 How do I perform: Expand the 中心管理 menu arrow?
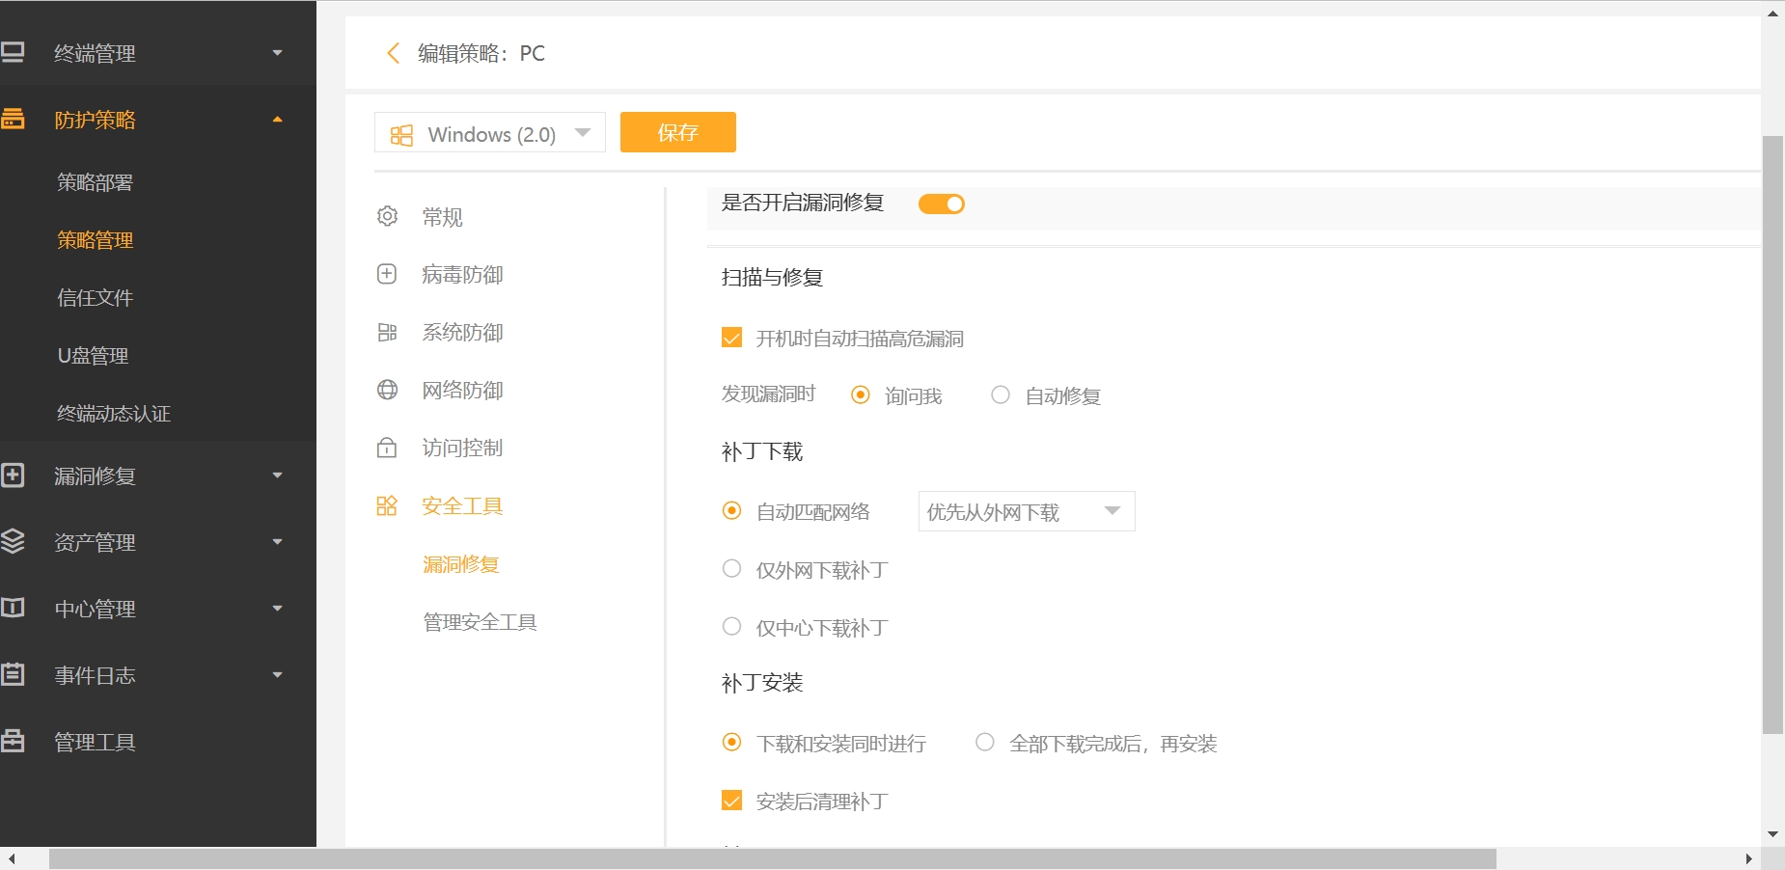click(x=278, y=609)
